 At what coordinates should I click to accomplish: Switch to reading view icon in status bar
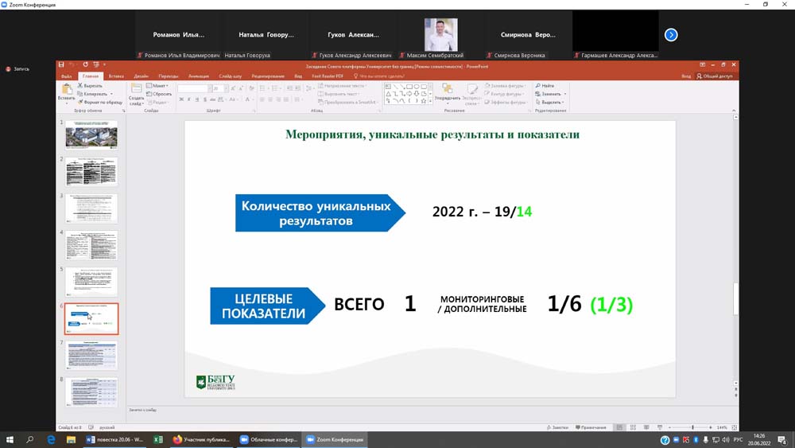646,427
